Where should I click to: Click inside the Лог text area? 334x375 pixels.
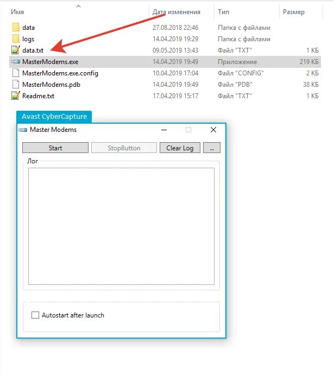coord(121,226)
